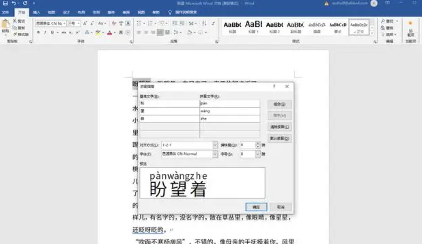Image resolution: width=422 pixels, height=244 pixels.
Task: Open the File tab
Action: [x=5, y=12]
